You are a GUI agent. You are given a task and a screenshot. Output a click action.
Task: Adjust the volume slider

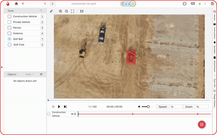[148, 107]
